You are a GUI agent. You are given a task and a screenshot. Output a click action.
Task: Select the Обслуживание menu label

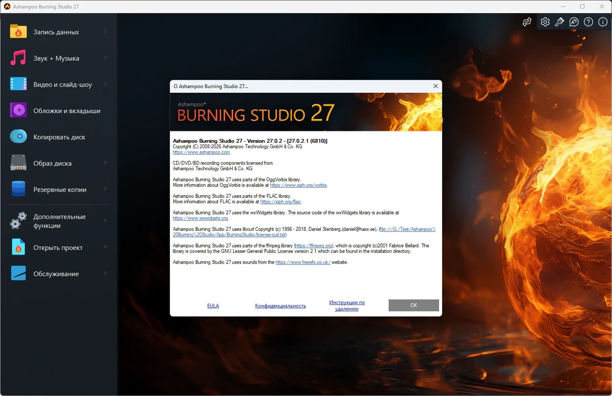[56, 274]
